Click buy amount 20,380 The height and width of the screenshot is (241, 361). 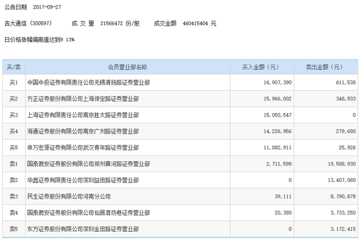click(x=283, y=213)
